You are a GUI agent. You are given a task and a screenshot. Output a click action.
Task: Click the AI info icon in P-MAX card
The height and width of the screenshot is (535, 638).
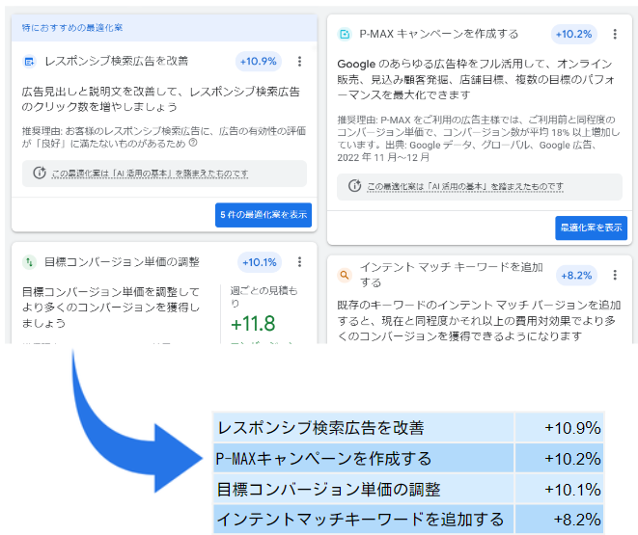click(x=355, y=186)
